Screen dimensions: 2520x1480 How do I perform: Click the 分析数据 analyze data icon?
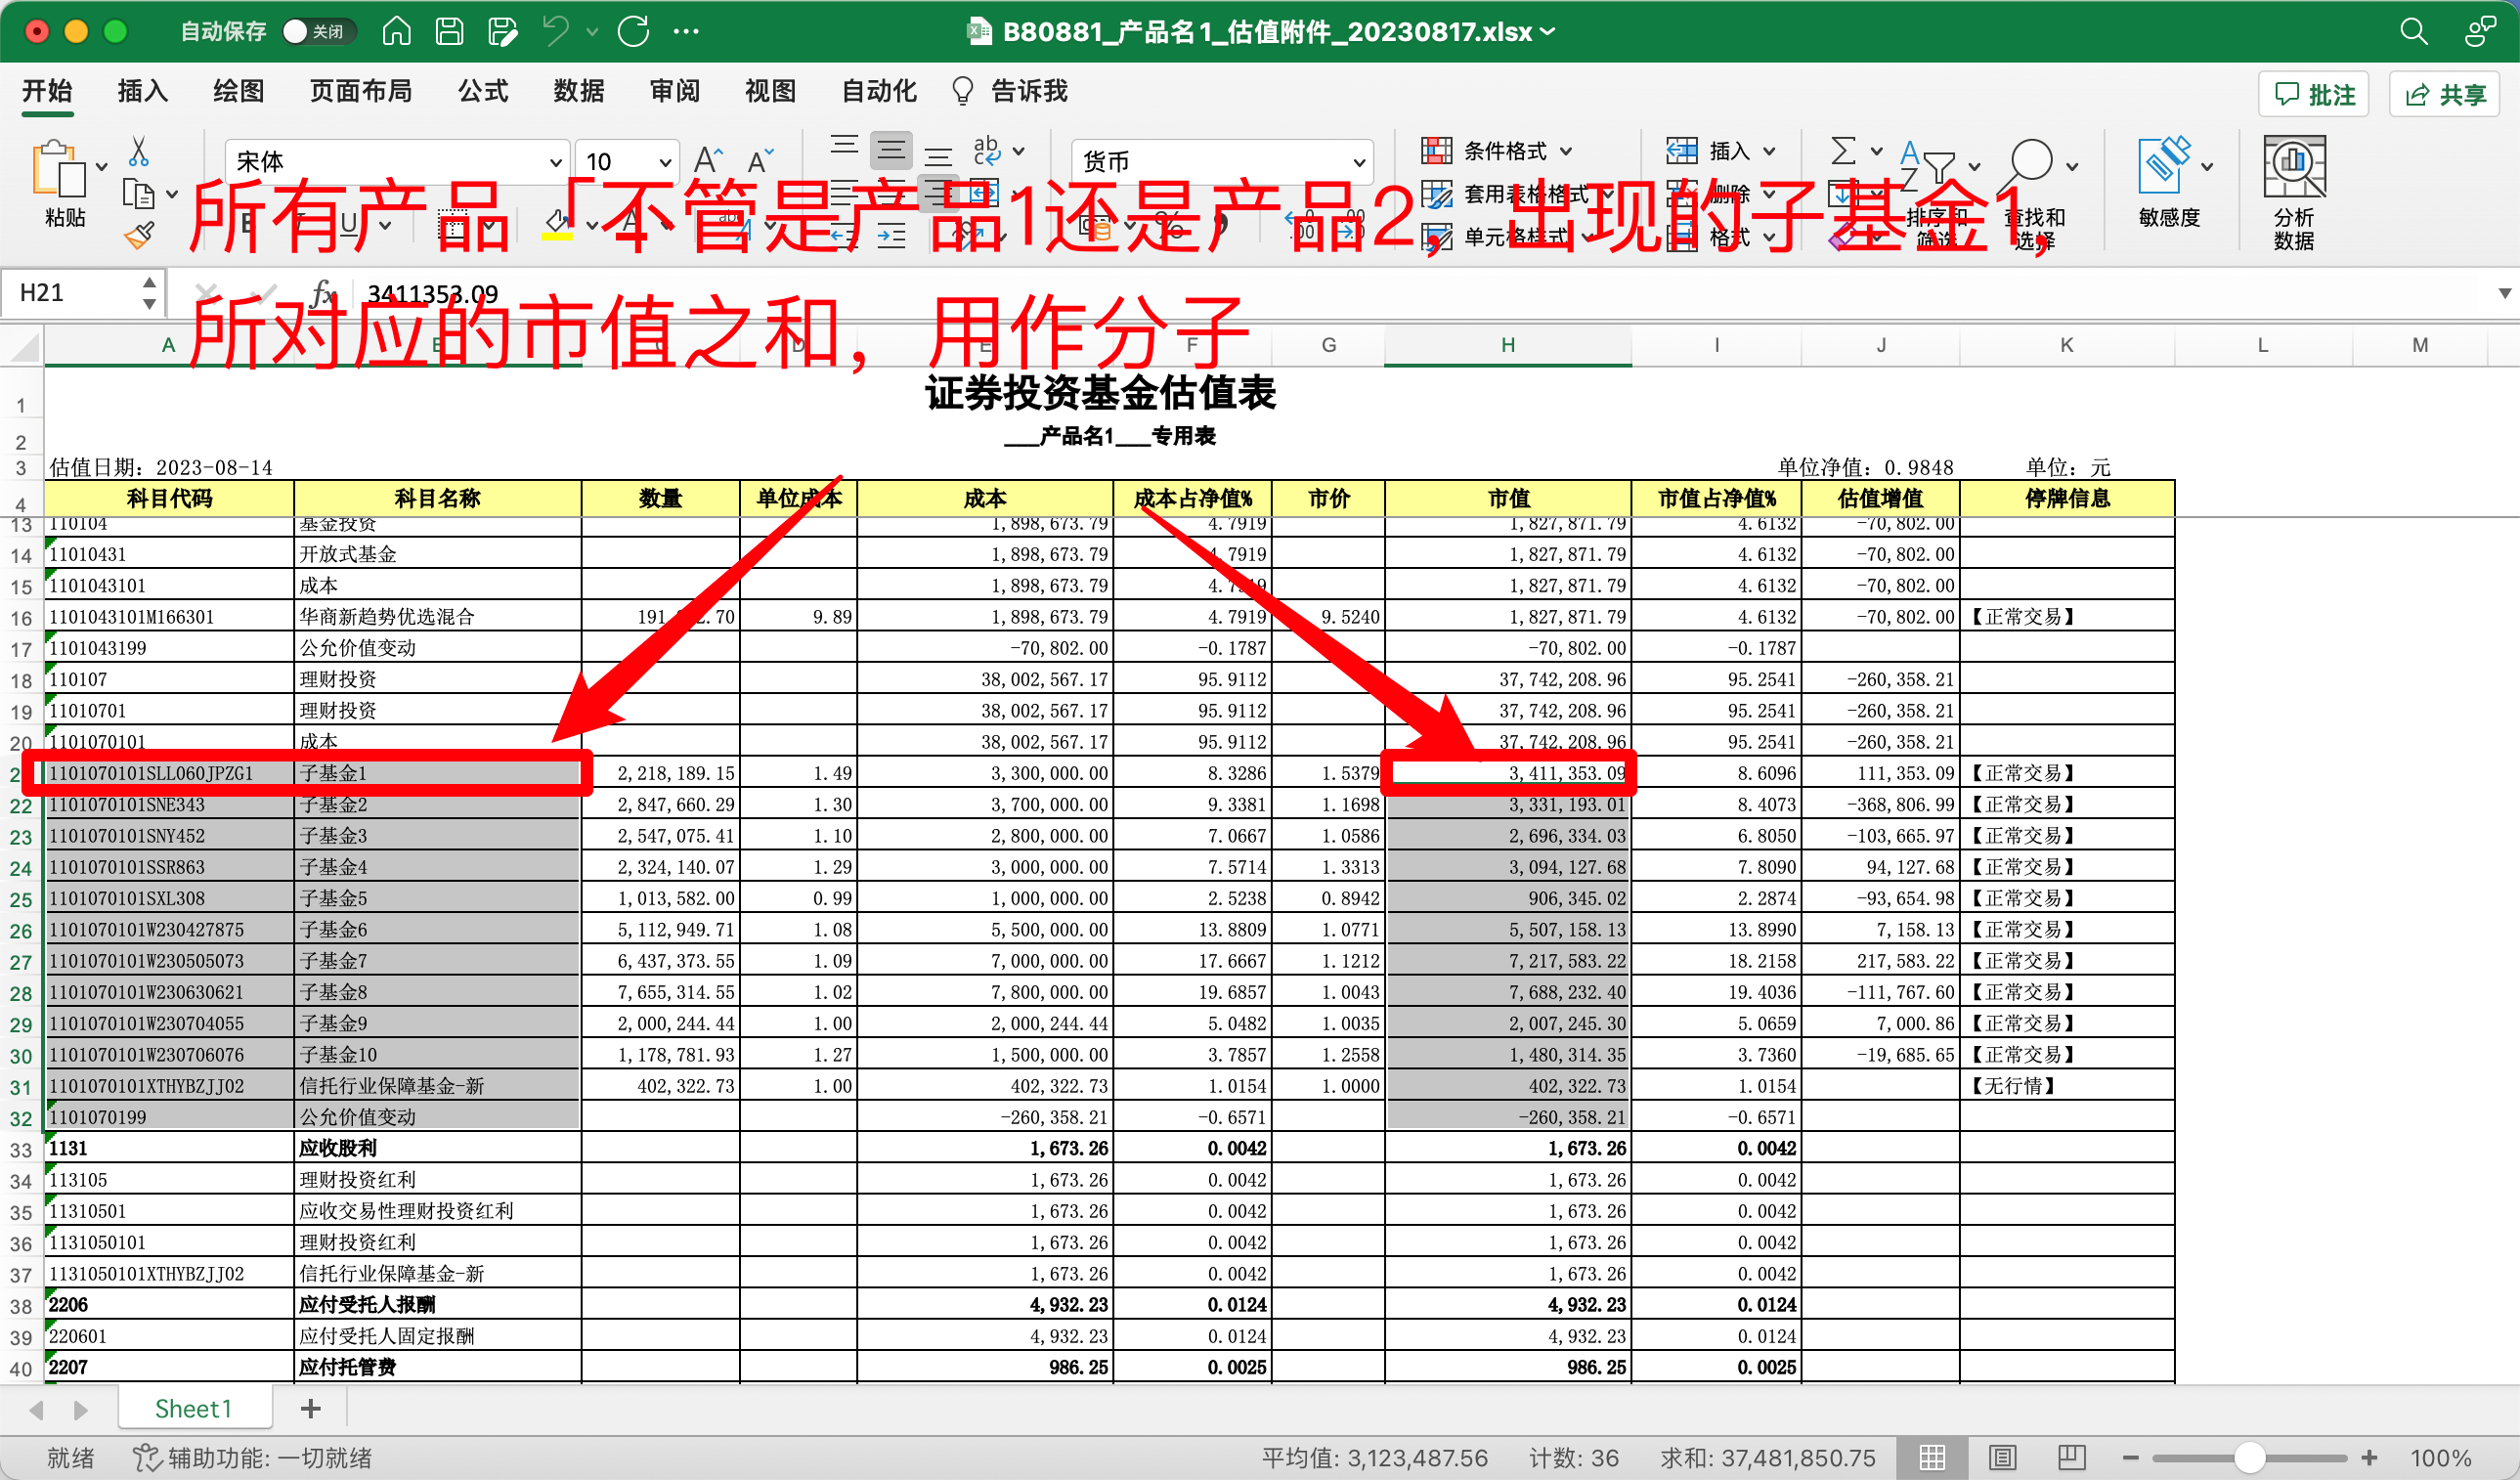point(2294,167)
